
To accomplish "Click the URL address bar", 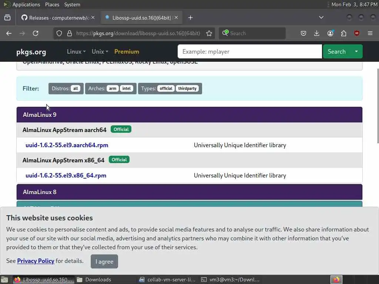I will click(138, 33).
